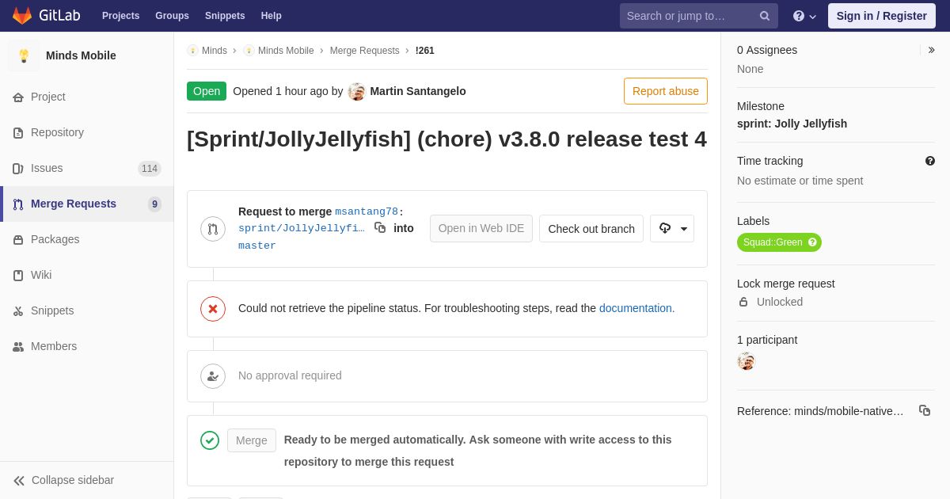Image resolution: width=950 pixels, height=499 pixels.
Task: Click the green ready-to-merge check icon
Action: point(210,440)
